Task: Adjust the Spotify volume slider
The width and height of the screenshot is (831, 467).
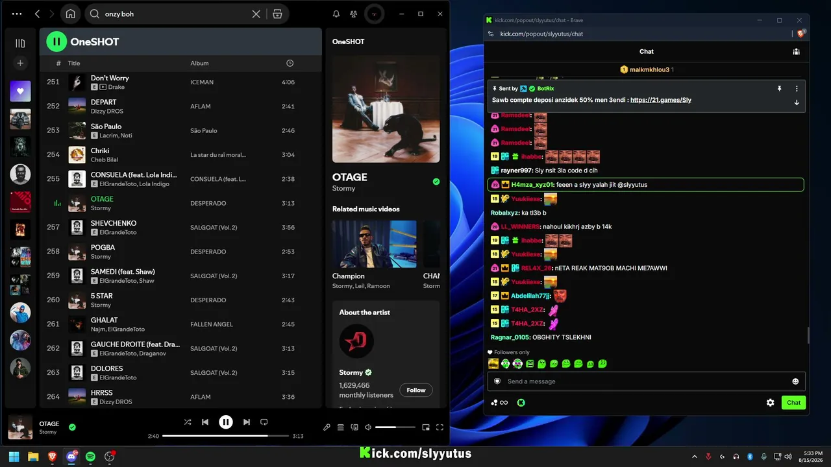Action: (395, 427)
